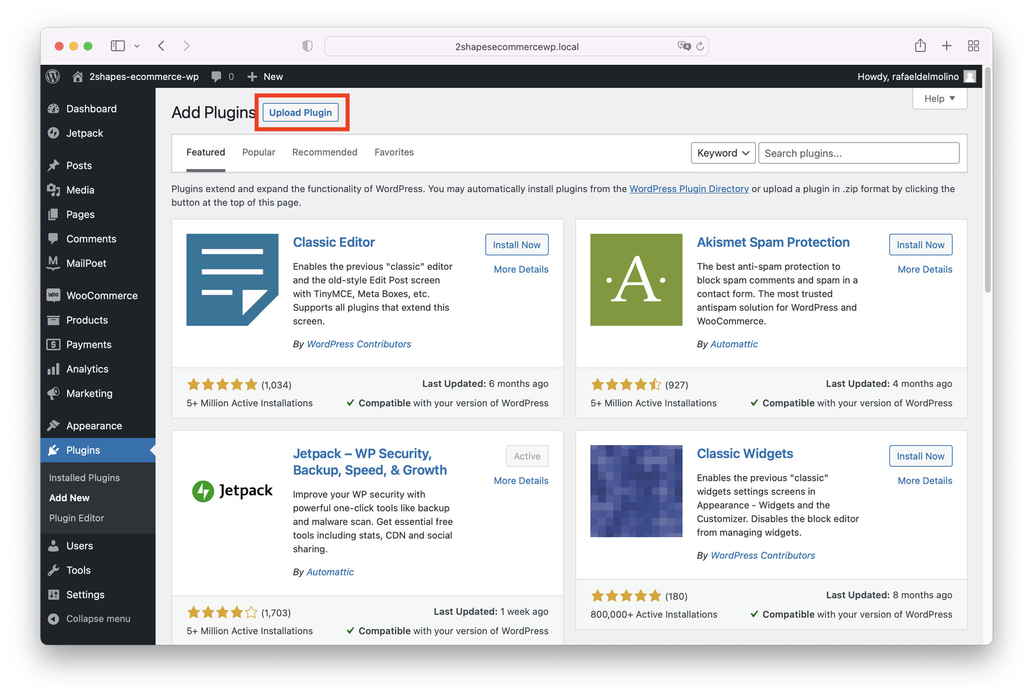1033x698 pixels.
Task: Click the Marketing megaphone icon
Action: click(x=53, y=393)
